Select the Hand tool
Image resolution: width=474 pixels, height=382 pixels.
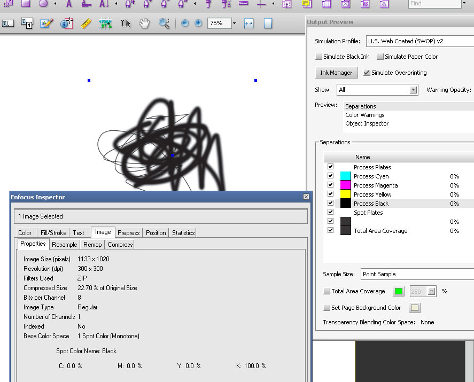[x=144, y=24]
